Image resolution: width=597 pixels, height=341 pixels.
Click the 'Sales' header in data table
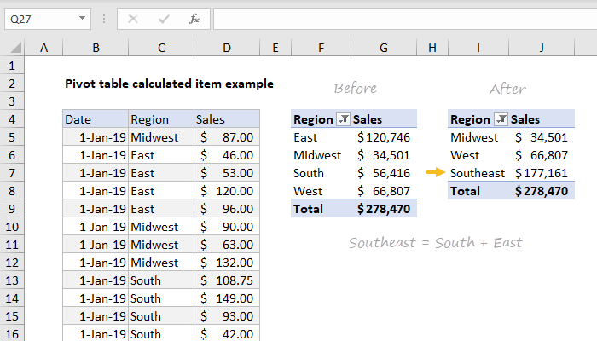coord(227,119)
